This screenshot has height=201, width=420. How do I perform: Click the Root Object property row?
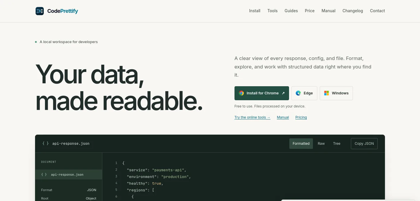[x=69, y=198]
